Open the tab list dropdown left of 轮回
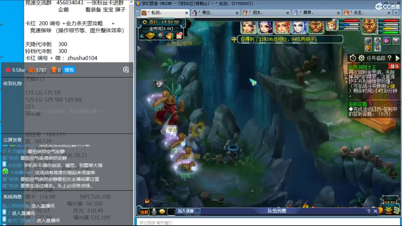Screen dimensions: 402x226 pyautogui.click(x=137, y=13)
